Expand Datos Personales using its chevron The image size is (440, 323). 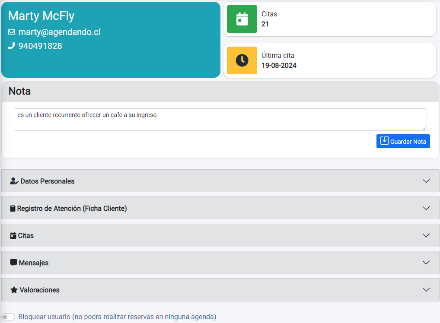click(426, 181)
